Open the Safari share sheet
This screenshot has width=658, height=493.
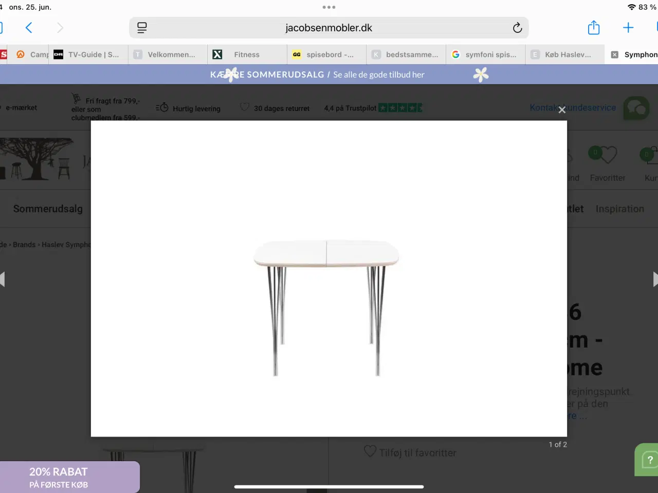point(594,27)
